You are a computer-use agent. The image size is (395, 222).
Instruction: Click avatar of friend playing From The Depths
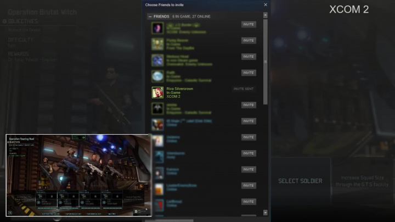tap(157, 44)
